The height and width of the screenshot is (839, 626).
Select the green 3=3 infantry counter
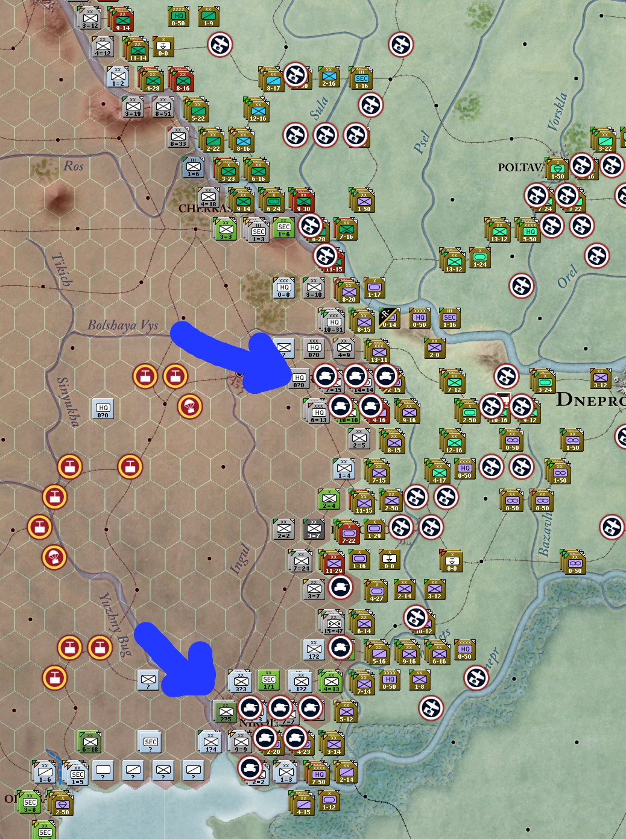[x=225, y=229]
